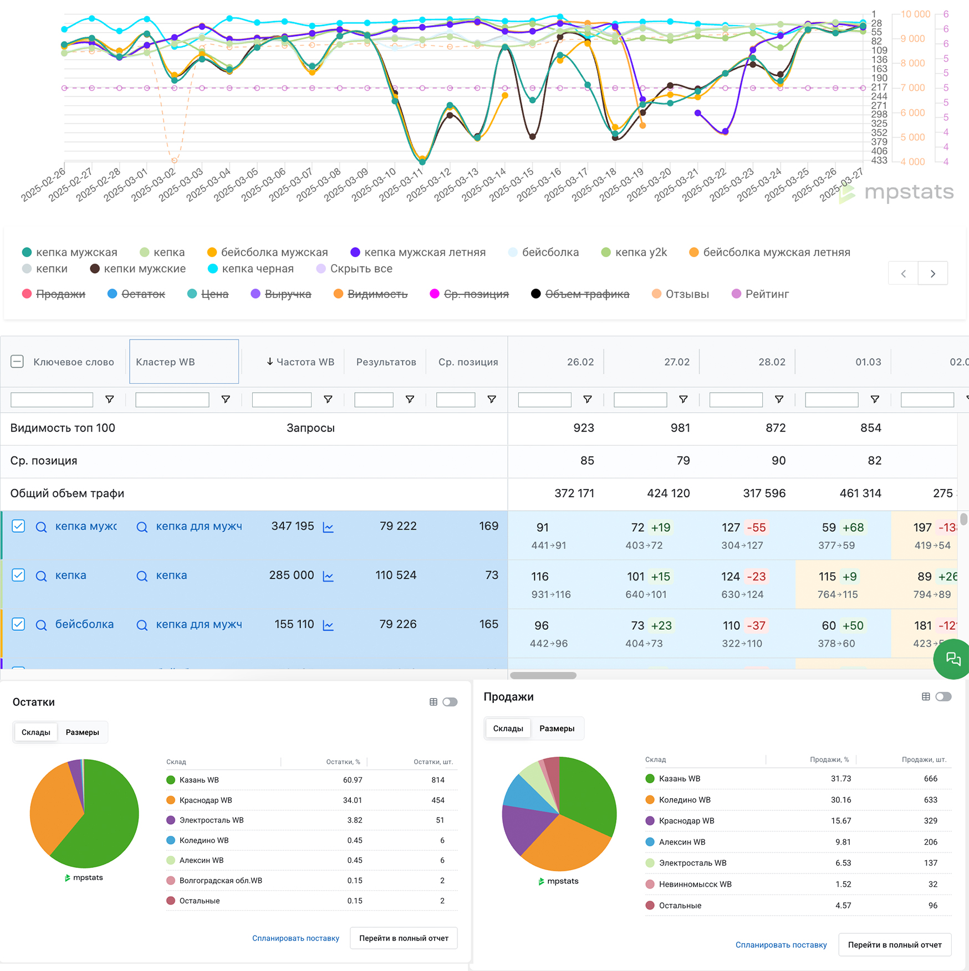The height and width of the screenshot is (971, 969).
Task: Toggle кепки мужские legend item
Action: coord(138,269)
